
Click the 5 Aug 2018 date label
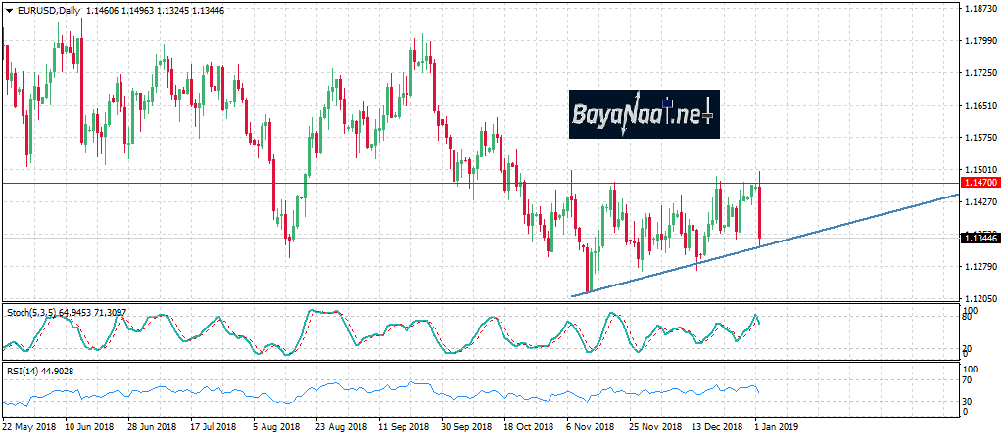tap(276, 427)
